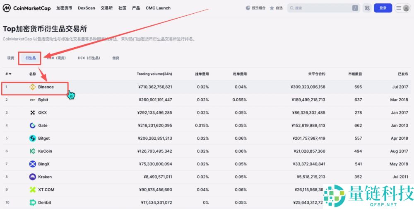Select Kraken launch date Jul 2011

coord(401,177)
